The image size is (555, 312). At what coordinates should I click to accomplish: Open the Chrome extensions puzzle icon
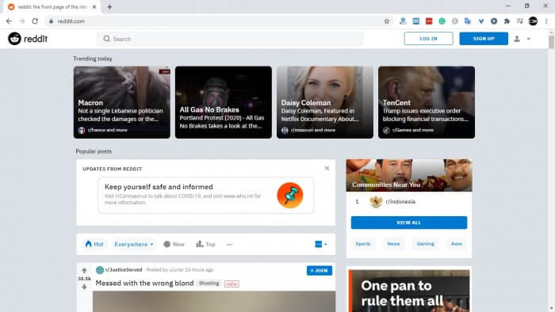(507, 21)
